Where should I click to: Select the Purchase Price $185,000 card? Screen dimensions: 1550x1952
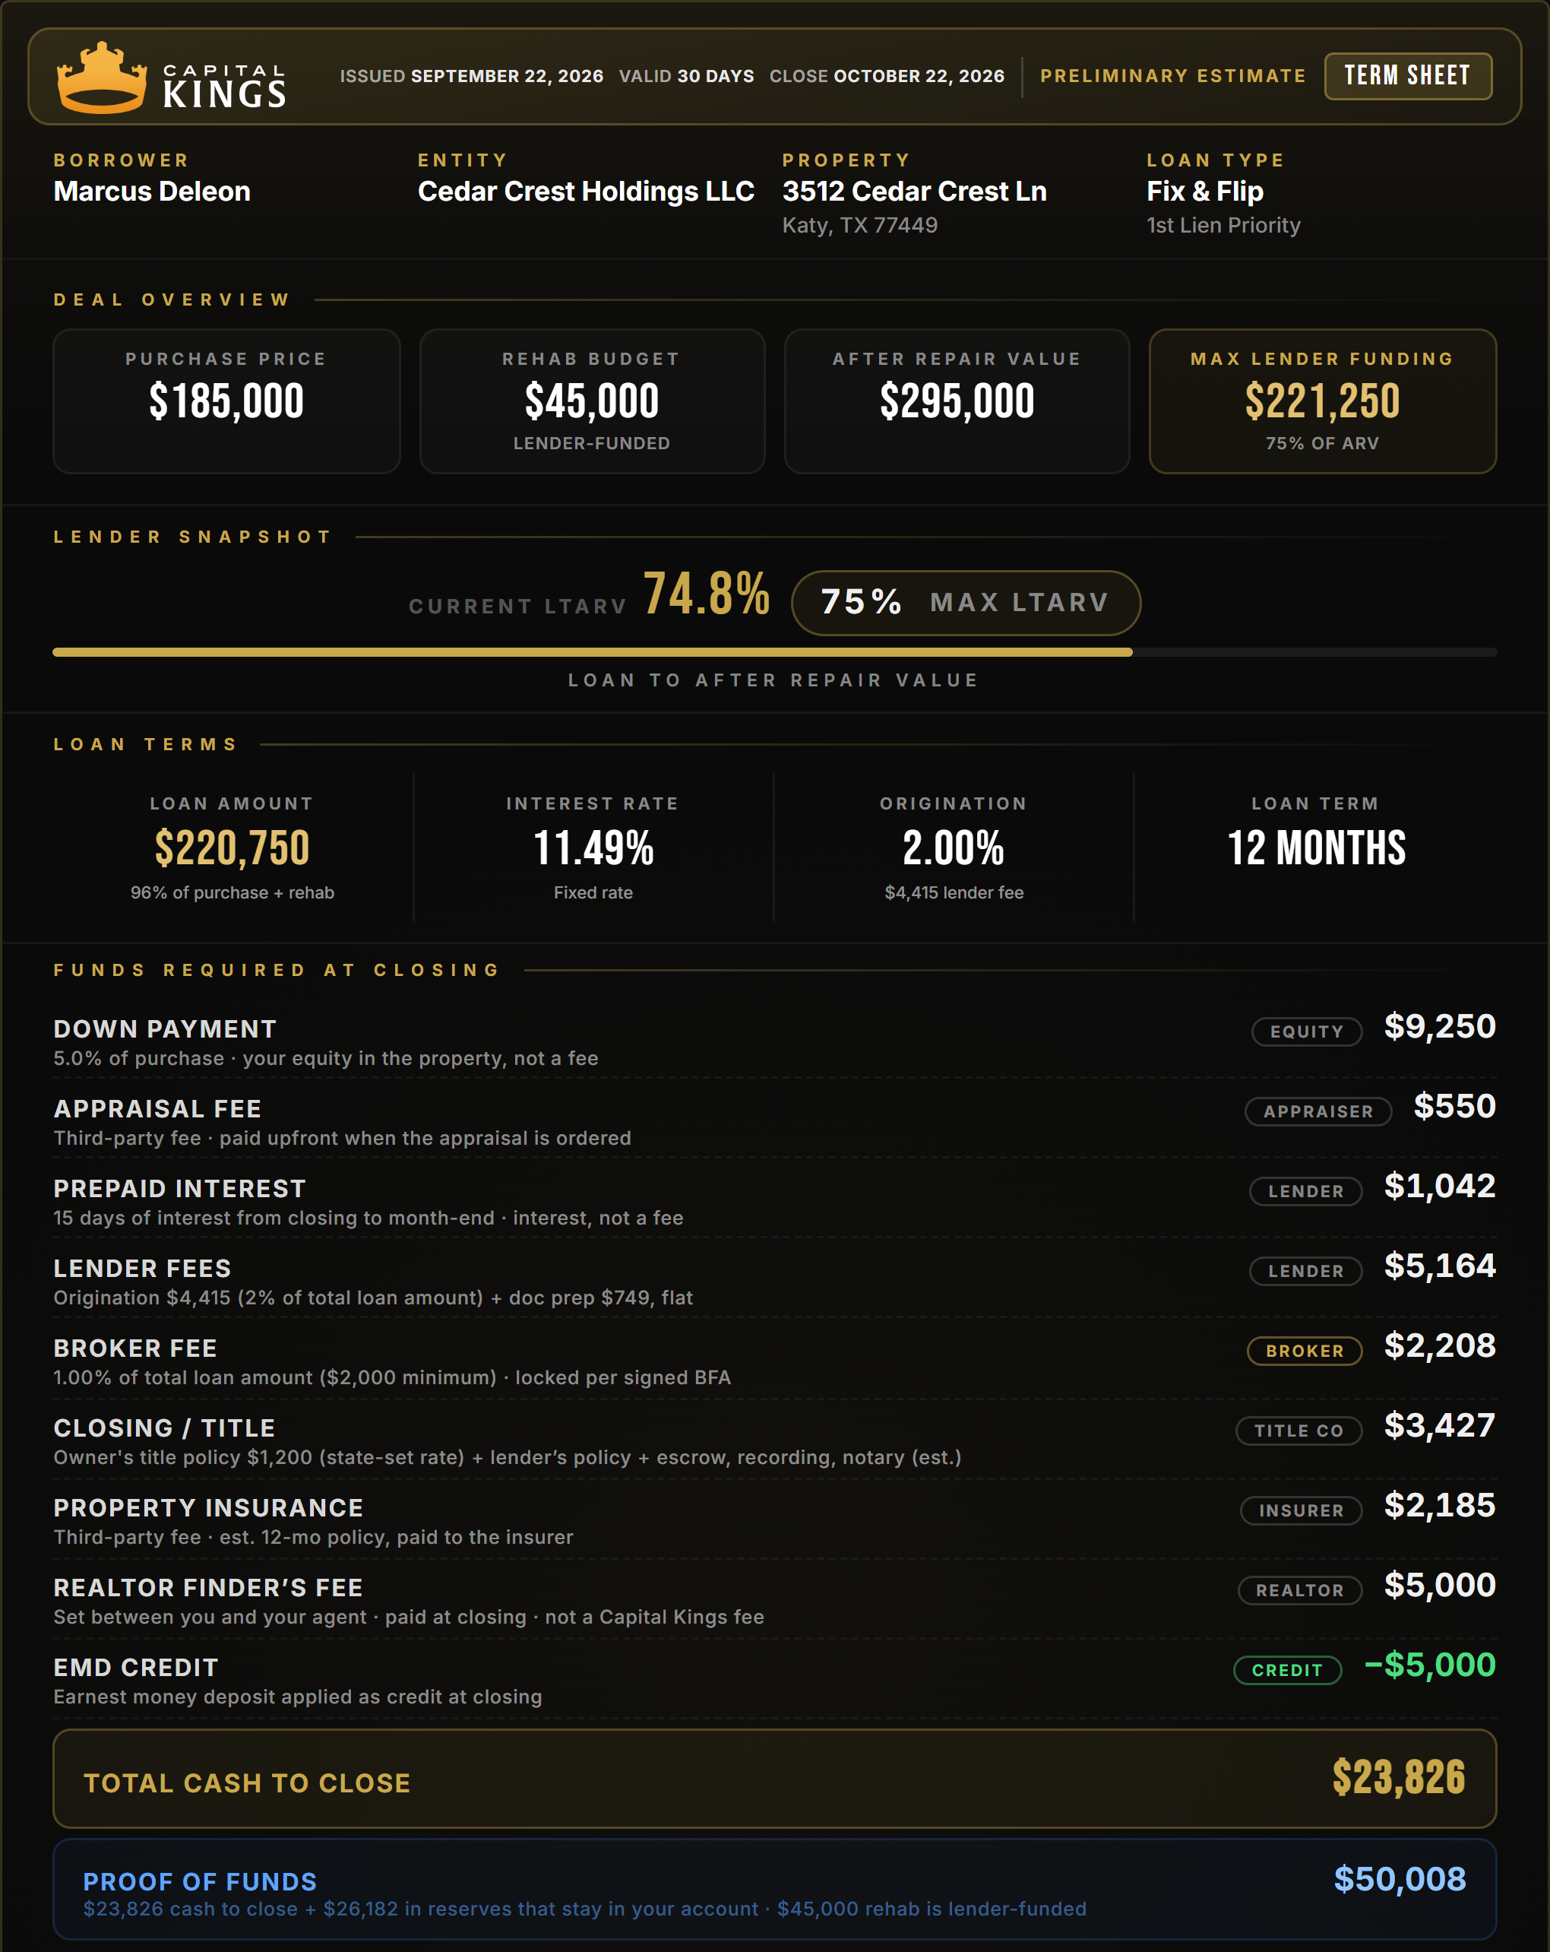226,401
